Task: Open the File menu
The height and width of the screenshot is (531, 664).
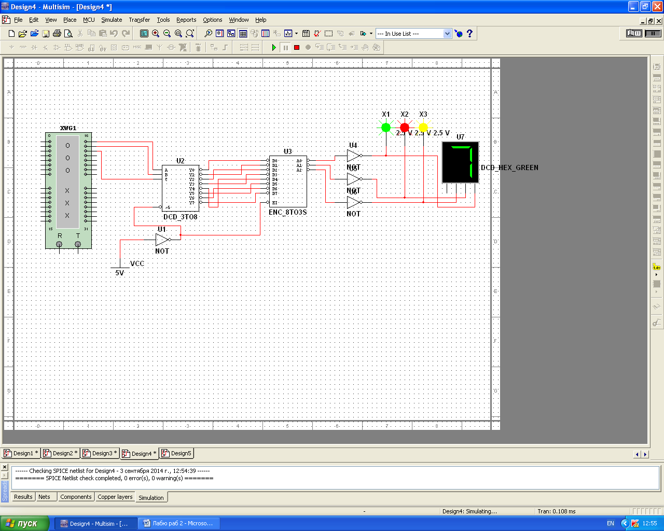Action: tap(18, 20)
